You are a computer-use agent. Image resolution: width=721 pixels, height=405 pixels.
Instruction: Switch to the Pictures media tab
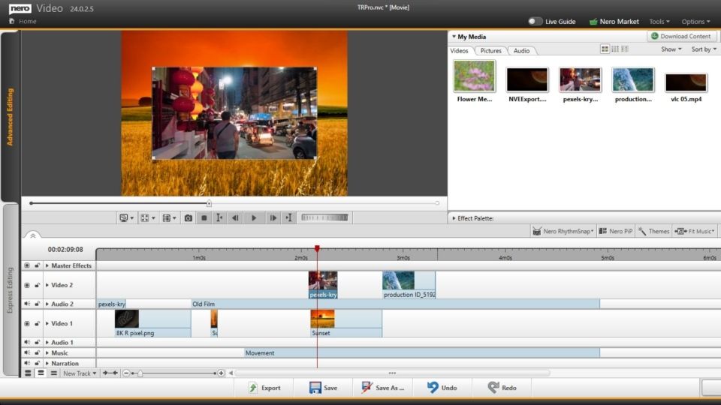click(x=490, y=51)
